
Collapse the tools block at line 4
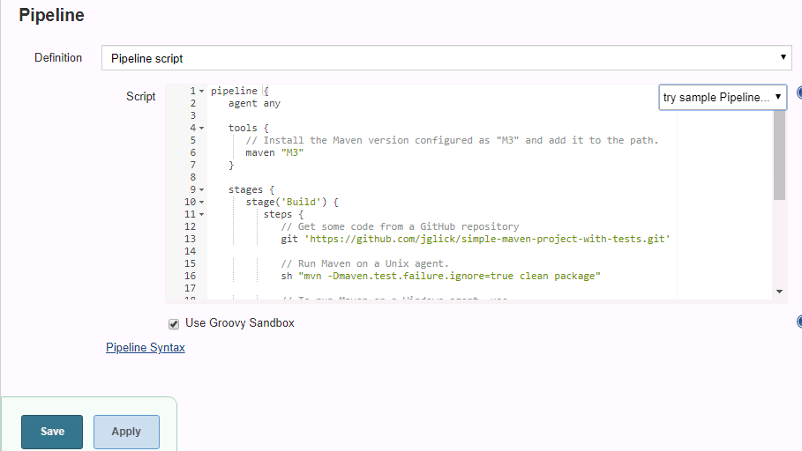(201, 129)
